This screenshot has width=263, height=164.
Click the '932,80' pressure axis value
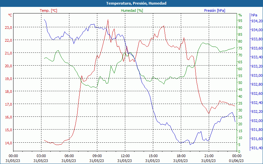pyautogui.click(x=256, y=84)
